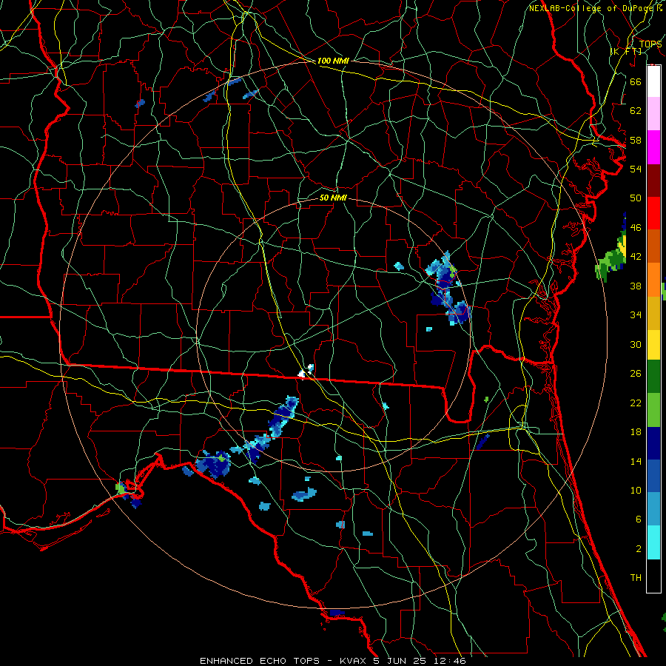Click the dark red (maroon) legend swatch
Screen dimensions: 666x666
coord(653,181)
